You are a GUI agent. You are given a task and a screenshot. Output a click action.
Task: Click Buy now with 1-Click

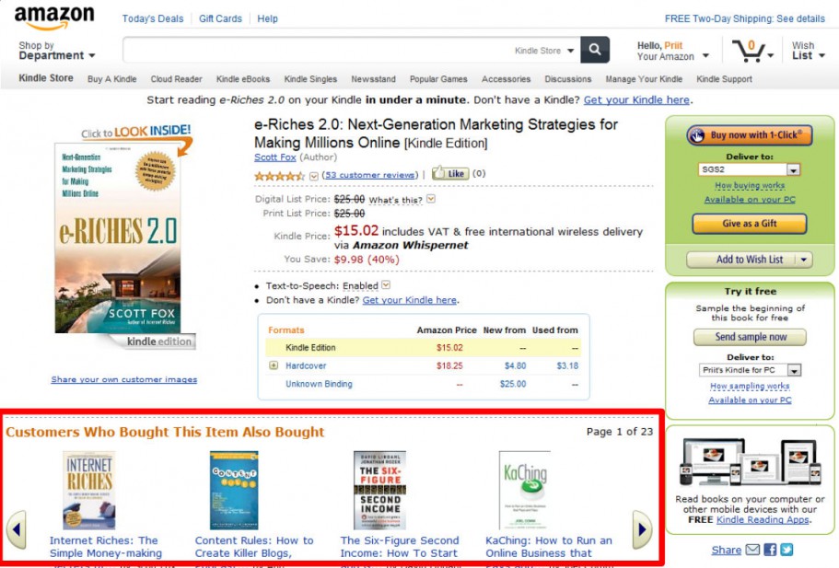pos(750,135)
